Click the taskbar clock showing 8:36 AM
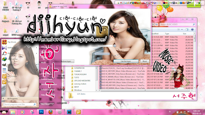The width and height of the screenshot is (205, 115). (197, 112)
